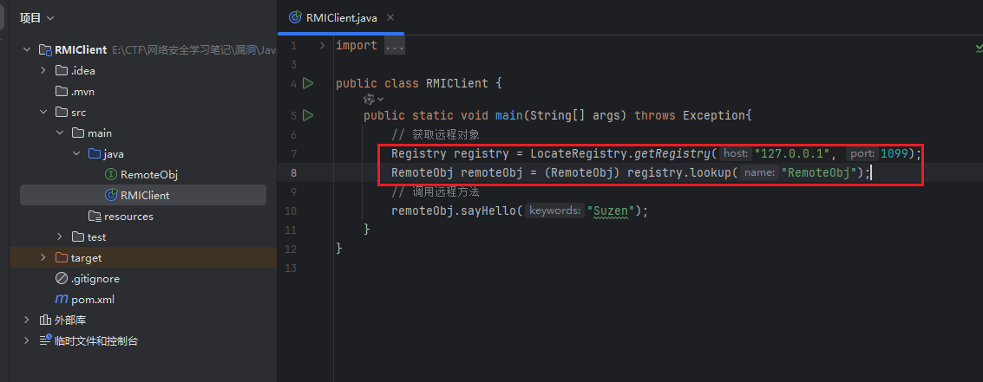
Task: Click the .mvn folder
Action: pos(82,92)
